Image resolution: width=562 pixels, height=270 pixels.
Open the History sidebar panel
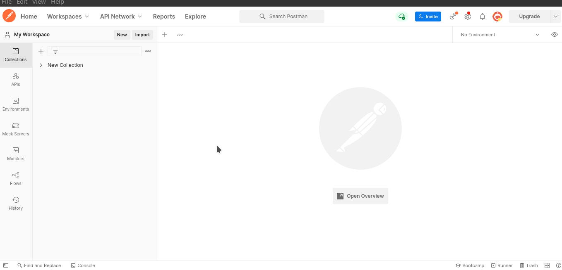[x=16, y=204]
